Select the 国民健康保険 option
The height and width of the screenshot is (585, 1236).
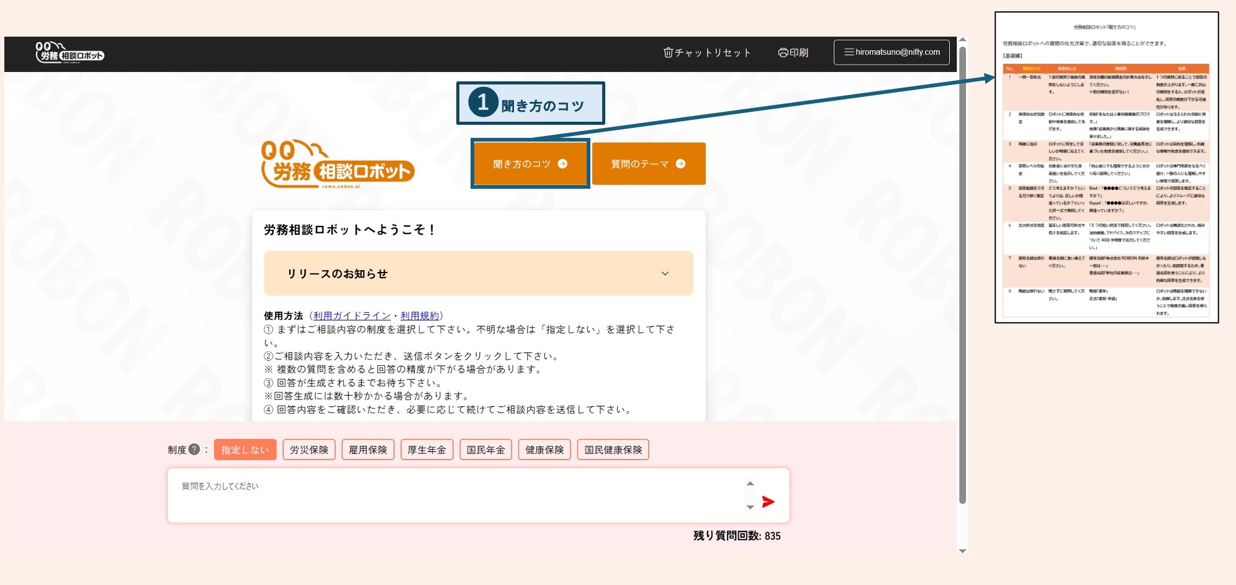(x=613, y=450)
